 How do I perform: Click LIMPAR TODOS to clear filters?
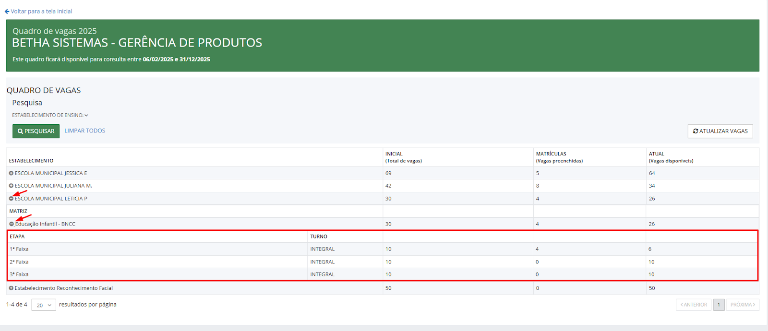tap(85, 130)
